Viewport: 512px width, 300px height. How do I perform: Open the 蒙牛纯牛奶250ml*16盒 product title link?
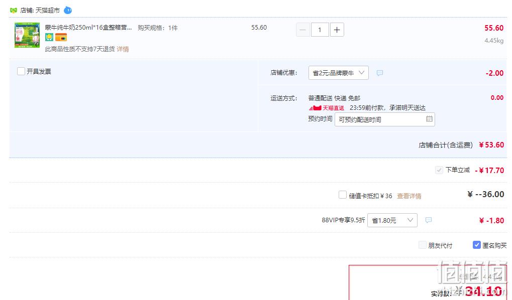pos(88,28)
